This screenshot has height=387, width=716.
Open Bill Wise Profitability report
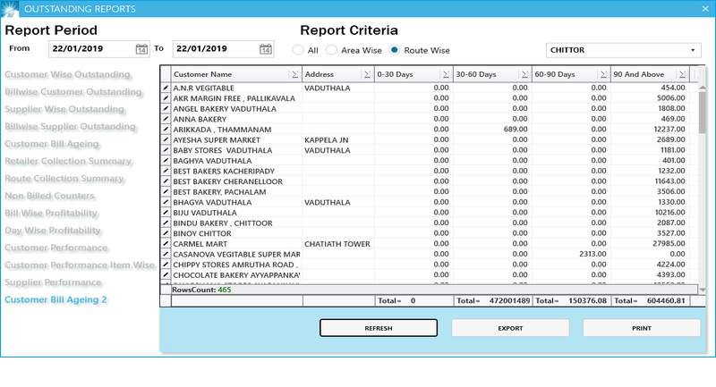(51, 213)
